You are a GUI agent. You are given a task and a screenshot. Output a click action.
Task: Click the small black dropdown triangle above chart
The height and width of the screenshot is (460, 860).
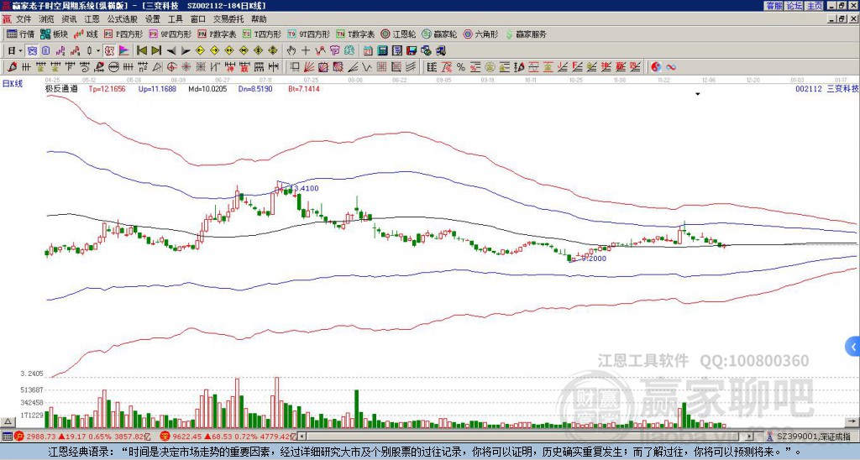(x=698, y=94)
